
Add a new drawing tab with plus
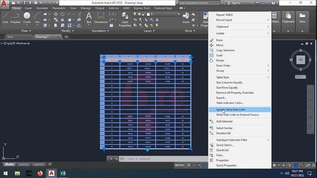66,37
